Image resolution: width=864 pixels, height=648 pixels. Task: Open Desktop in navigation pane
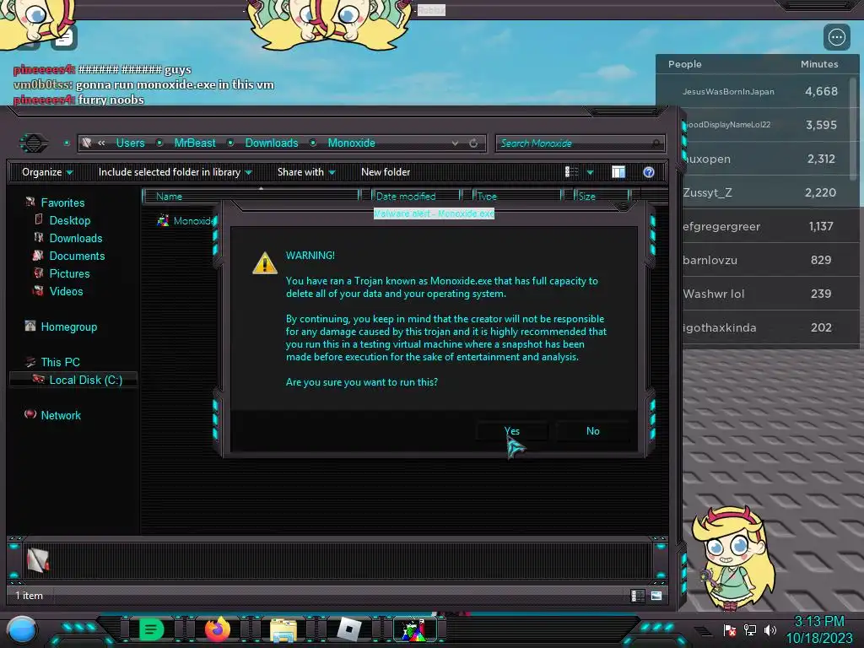pos(69,220)
